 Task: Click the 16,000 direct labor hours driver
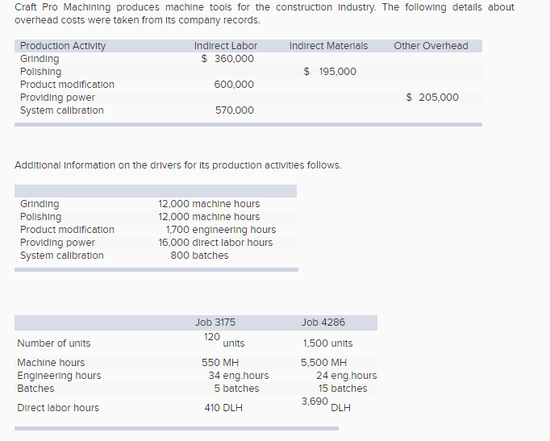pyautogui.click(x=215, y=243)
